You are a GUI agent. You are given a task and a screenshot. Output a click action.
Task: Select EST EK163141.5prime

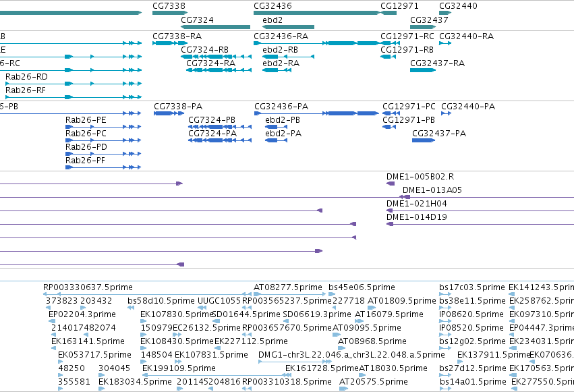(x=88, y=341)
